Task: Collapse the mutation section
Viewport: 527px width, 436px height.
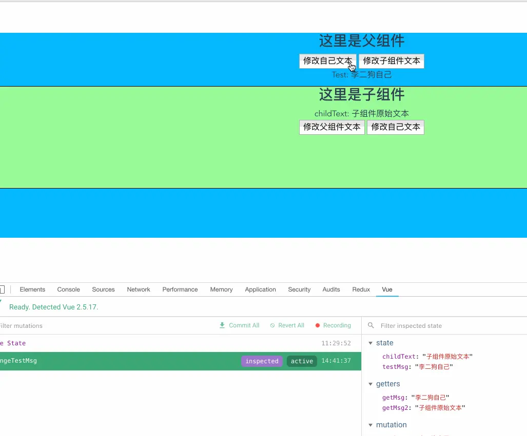Action: tap(370, 425)
